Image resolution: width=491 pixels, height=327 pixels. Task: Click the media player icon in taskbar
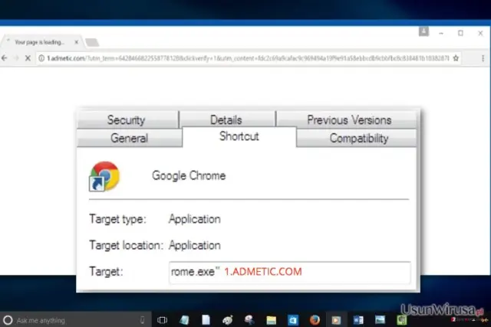(336, 320)
